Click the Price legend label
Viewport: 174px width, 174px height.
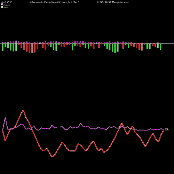pyautogui.click(x=6, y=8)
